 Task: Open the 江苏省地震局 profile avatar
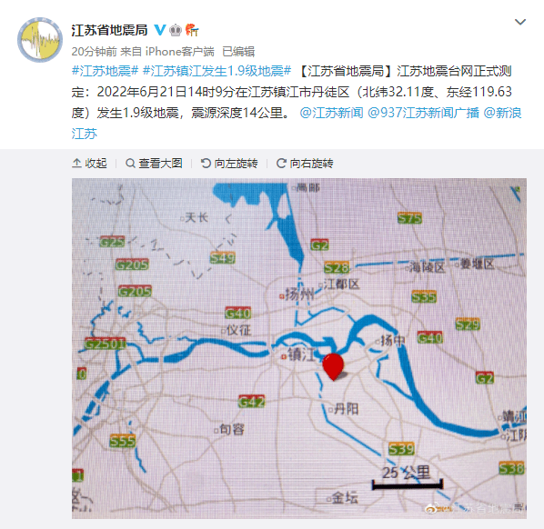point(40,40)
